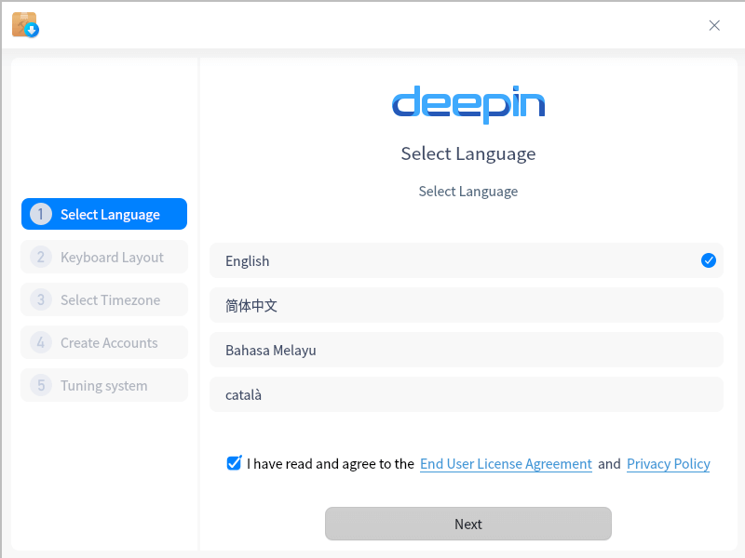Click the deepin installer package icon

pos(25,25)
